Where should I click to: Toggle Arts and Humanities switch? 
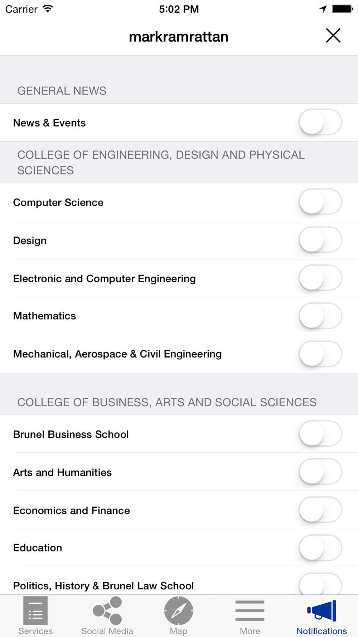coord(320,472)
